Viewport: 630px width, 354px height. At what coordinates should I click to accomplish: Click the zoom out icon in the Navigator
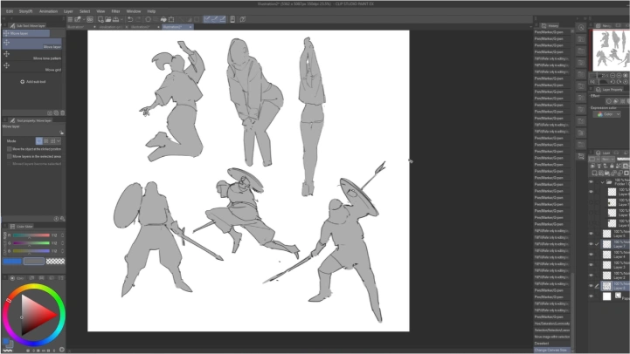(613, 75)
